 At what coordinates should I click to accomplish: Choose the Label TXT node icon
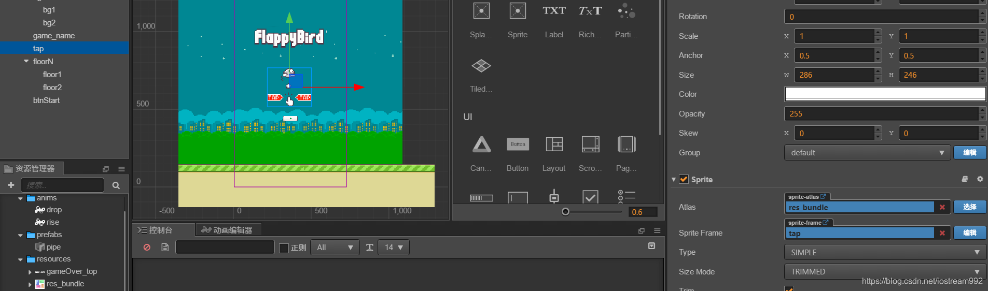click(x=554, y=11)
